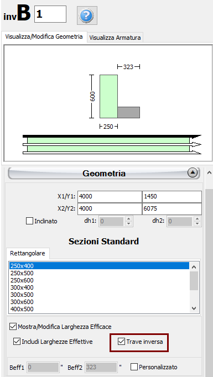Toggle Includi Larghezze Effettive checkbox
The height and width of the screenshot is (377, 213).
point(17,342)
